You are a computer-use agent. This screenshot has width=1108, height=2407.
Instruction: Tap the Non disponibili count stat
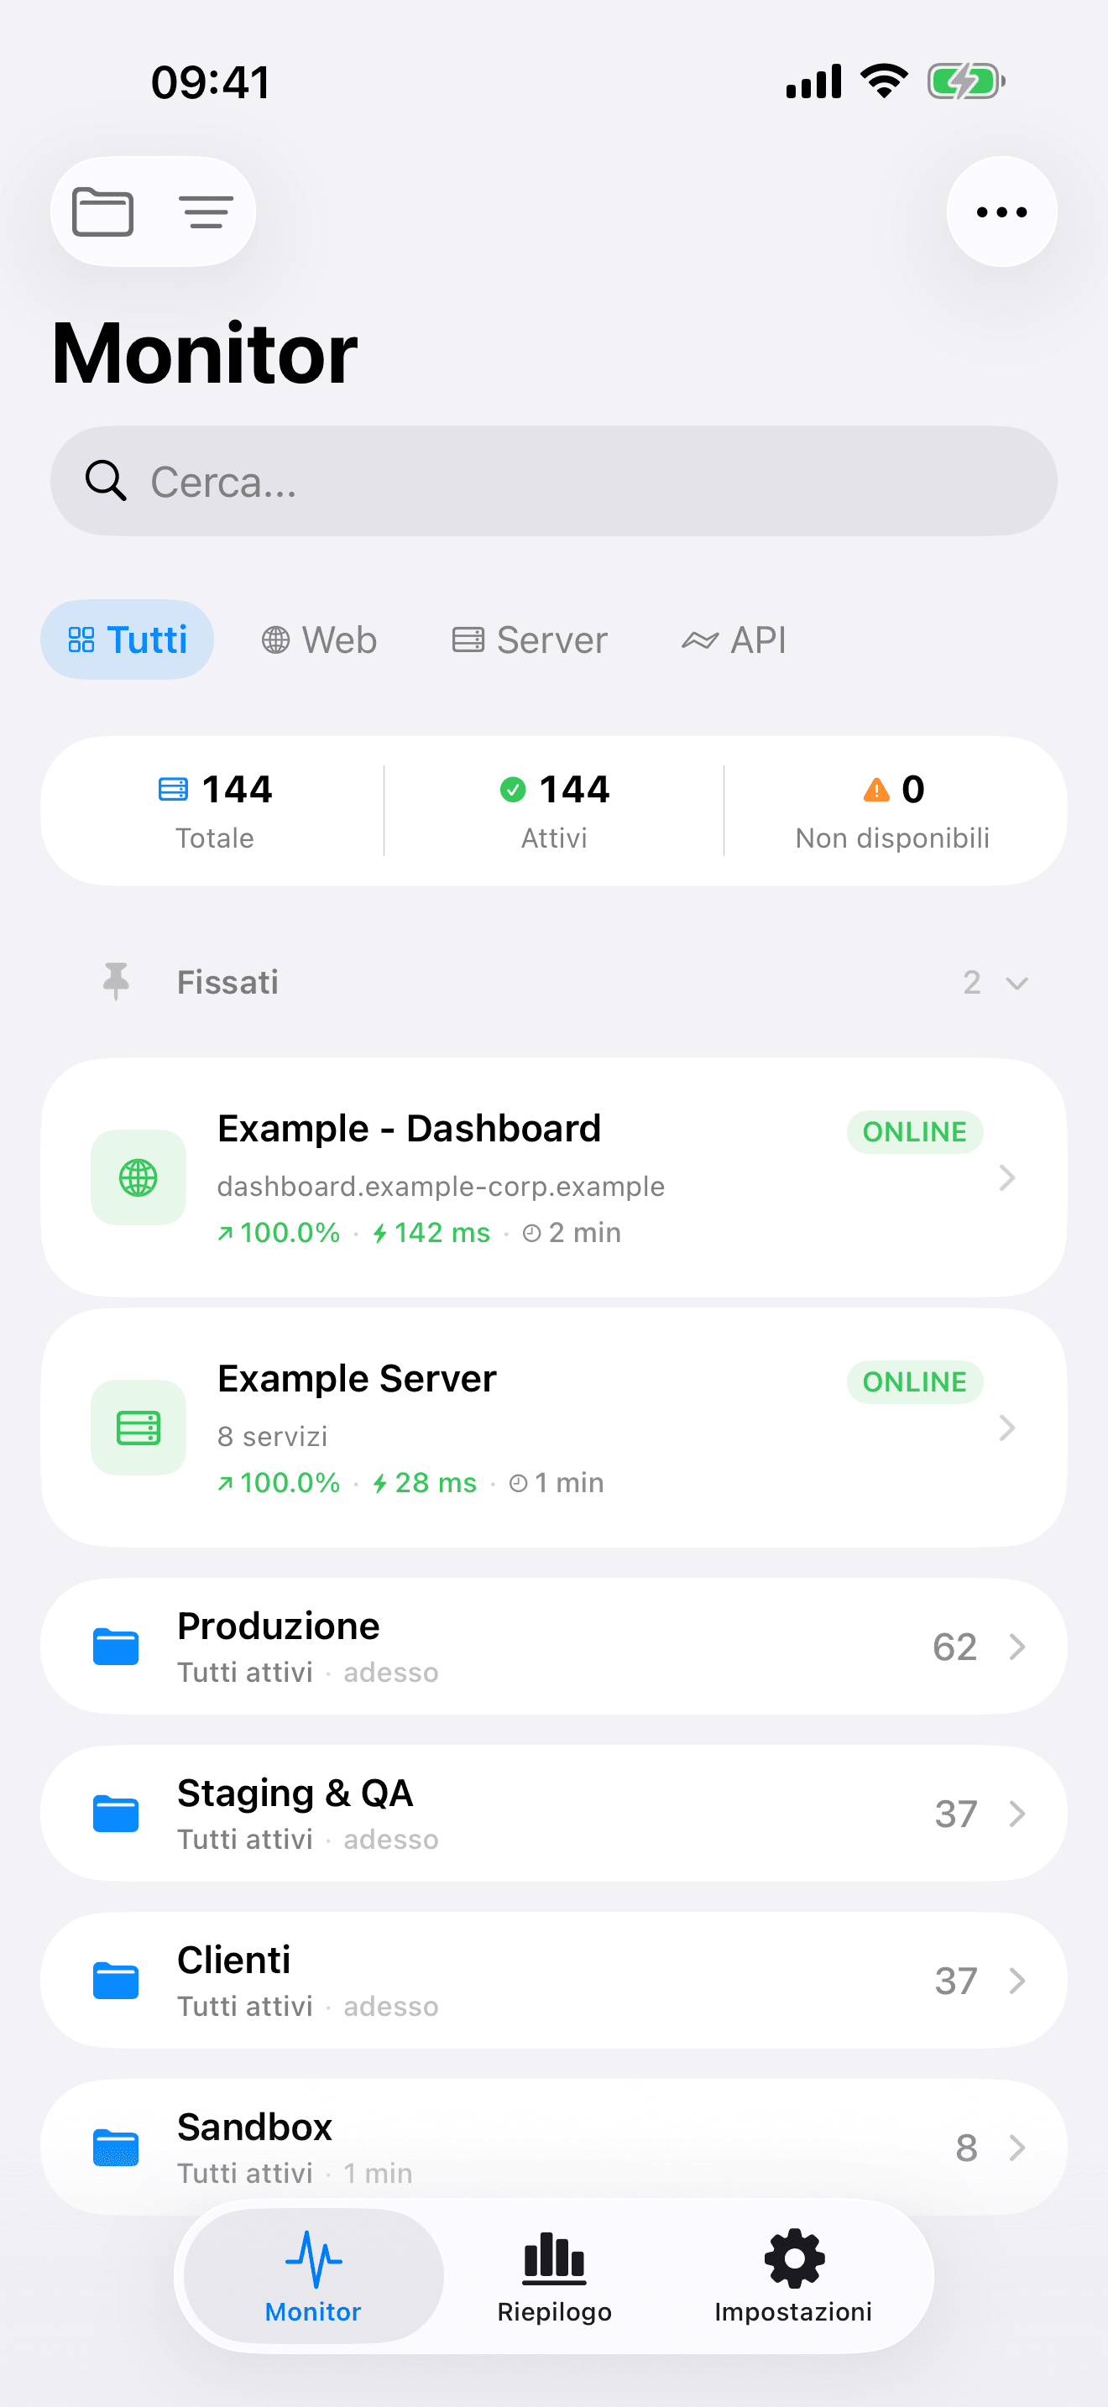click(x=892, y=811)
